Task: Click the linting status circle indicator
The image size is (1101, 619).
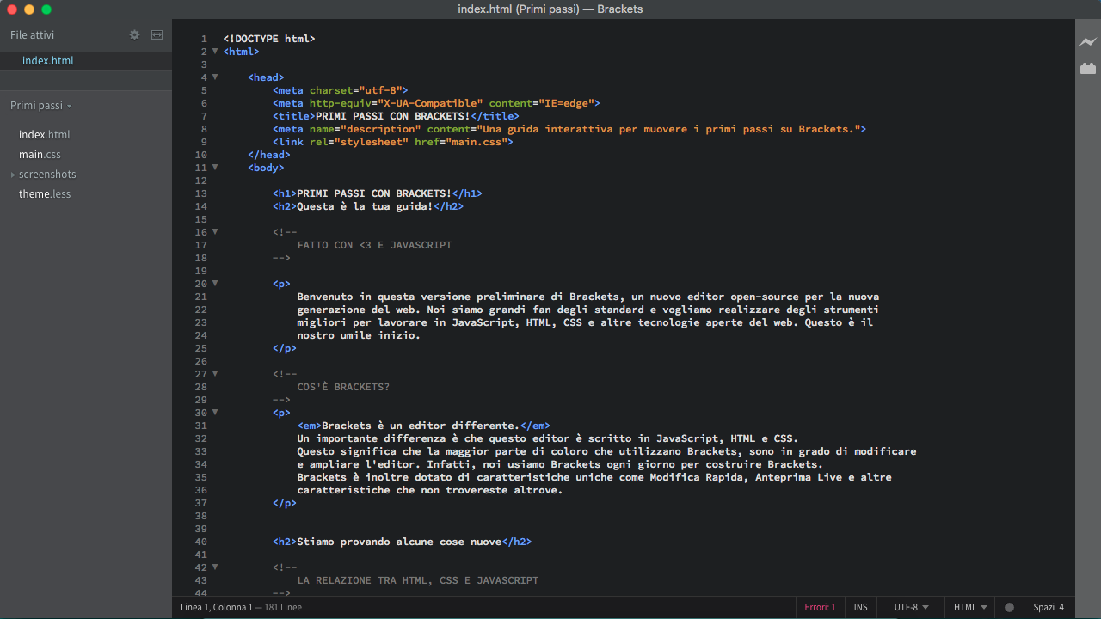Action: click(x=1009, y=607)
